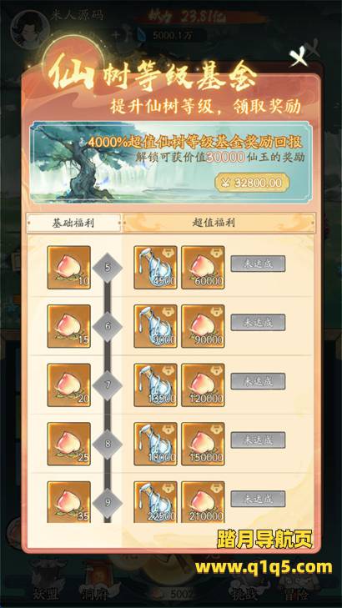The height and width of the screenshot is (608, 342).
Task: Tap the fairy tree banner image
Action: pyautogui.click(x=171, y=162)
